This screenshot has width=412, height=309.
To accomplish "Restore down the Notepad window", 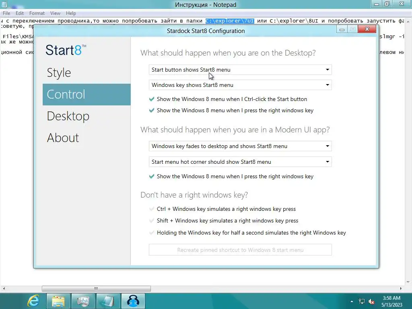I will point(387,4).
